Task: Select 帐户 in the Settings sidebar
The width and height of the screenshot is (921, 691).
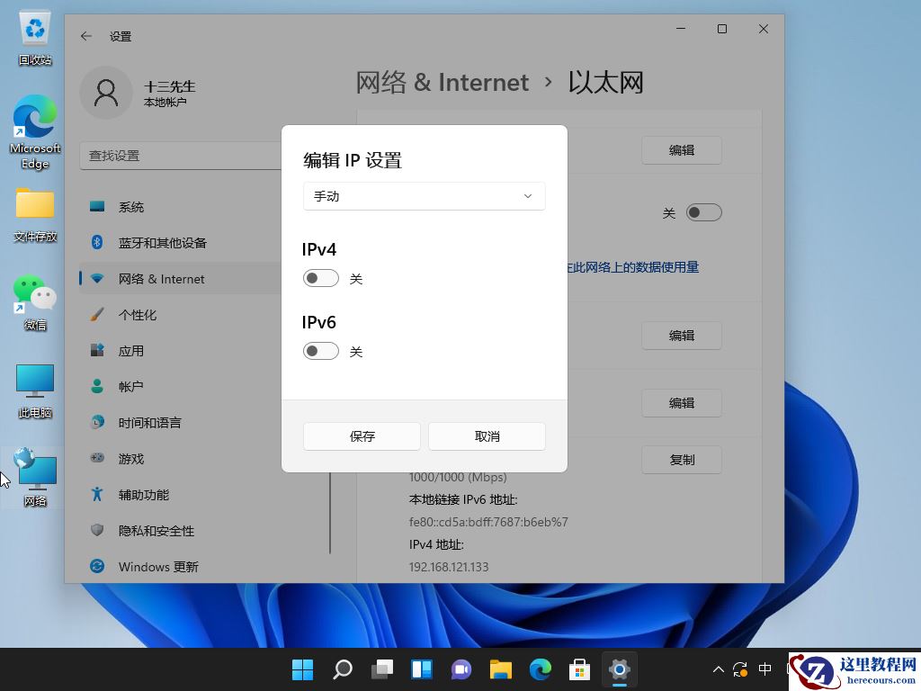Action: (132, 386)
